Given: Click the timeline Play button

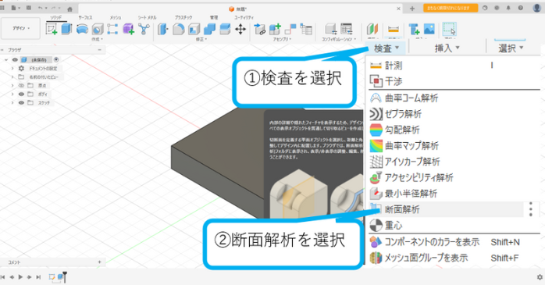Looking at the screenshot, I should (20, 277).
